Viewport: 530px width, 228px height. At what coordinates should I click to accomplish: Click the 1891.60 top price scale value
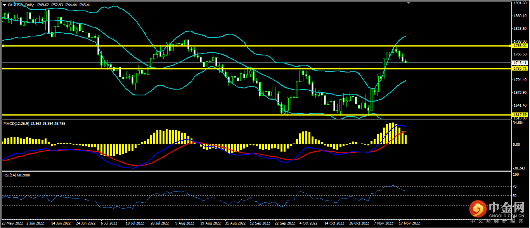519,3
